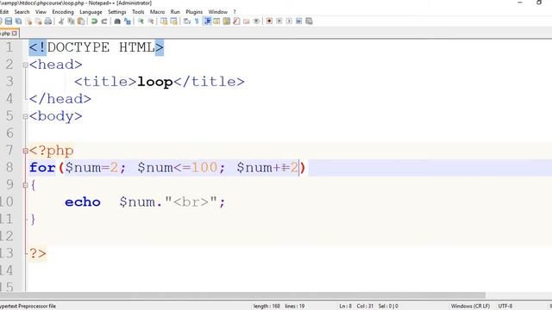Open the Tools menu
Viewport: 552px width, 310px height.
coord(138,12)
